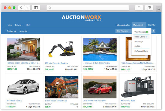This screenshot has width=165, height=111.
Task: Click the browser forward arrow
Action: coord(27,8)
